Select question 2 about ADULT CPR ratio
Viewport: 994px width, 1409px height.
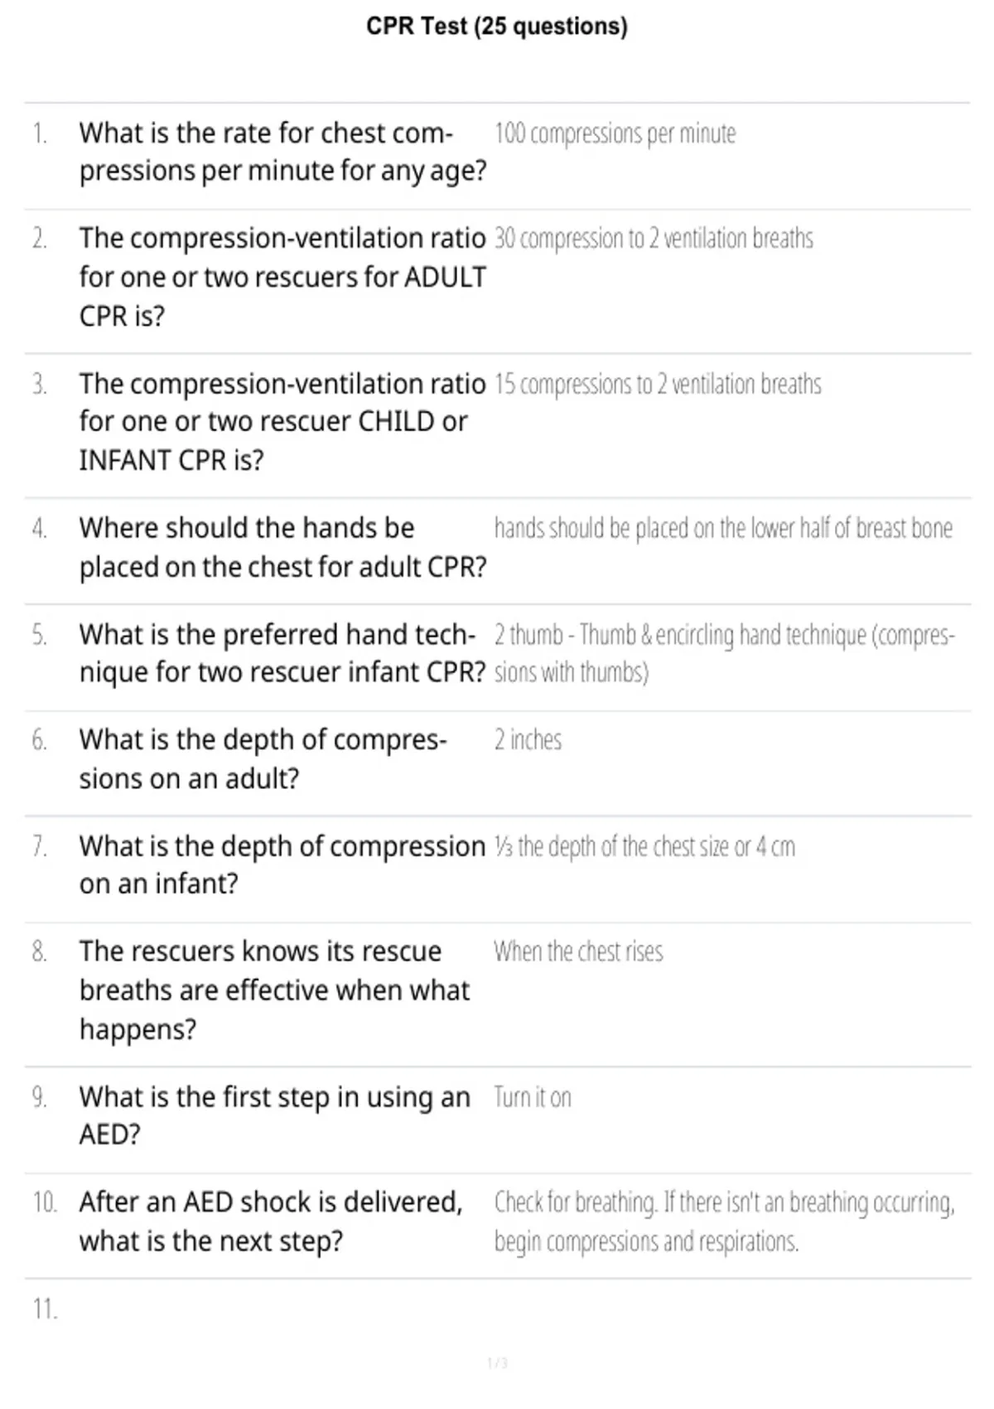point(282,277)
